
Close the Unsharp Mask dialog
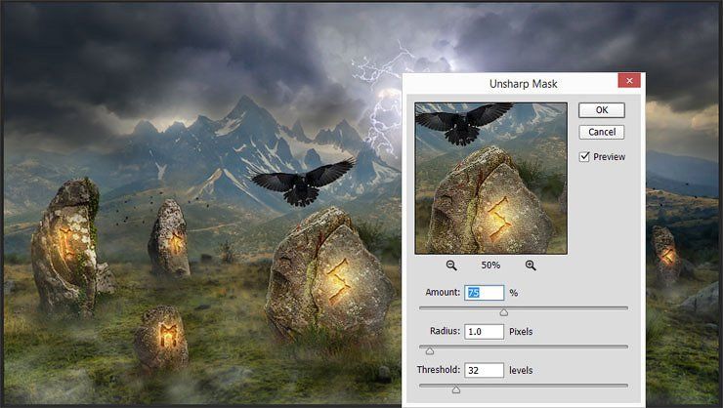click(629, 81)
